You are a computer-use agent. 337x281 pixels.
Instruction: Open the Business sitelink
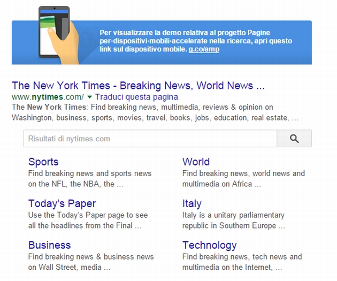click(x=49, y=245)
